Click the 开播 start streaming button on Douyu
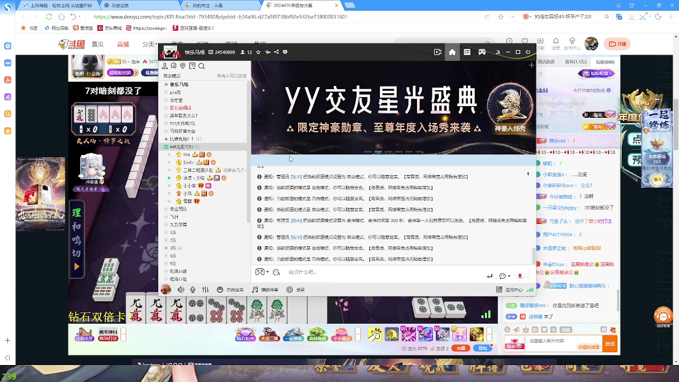This screenshot has height=382, width=679. (x=617, y=44)
